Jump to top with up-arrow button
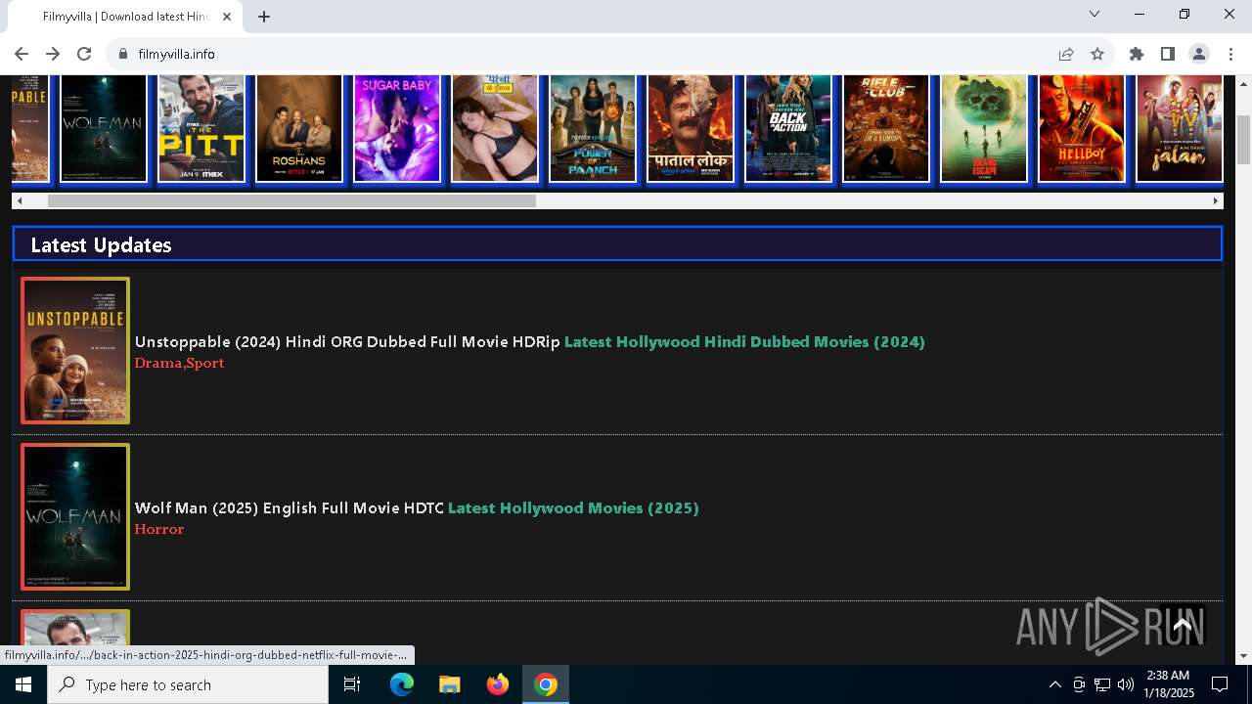The image size is (1252, 704). click(x=1182, y=624)
